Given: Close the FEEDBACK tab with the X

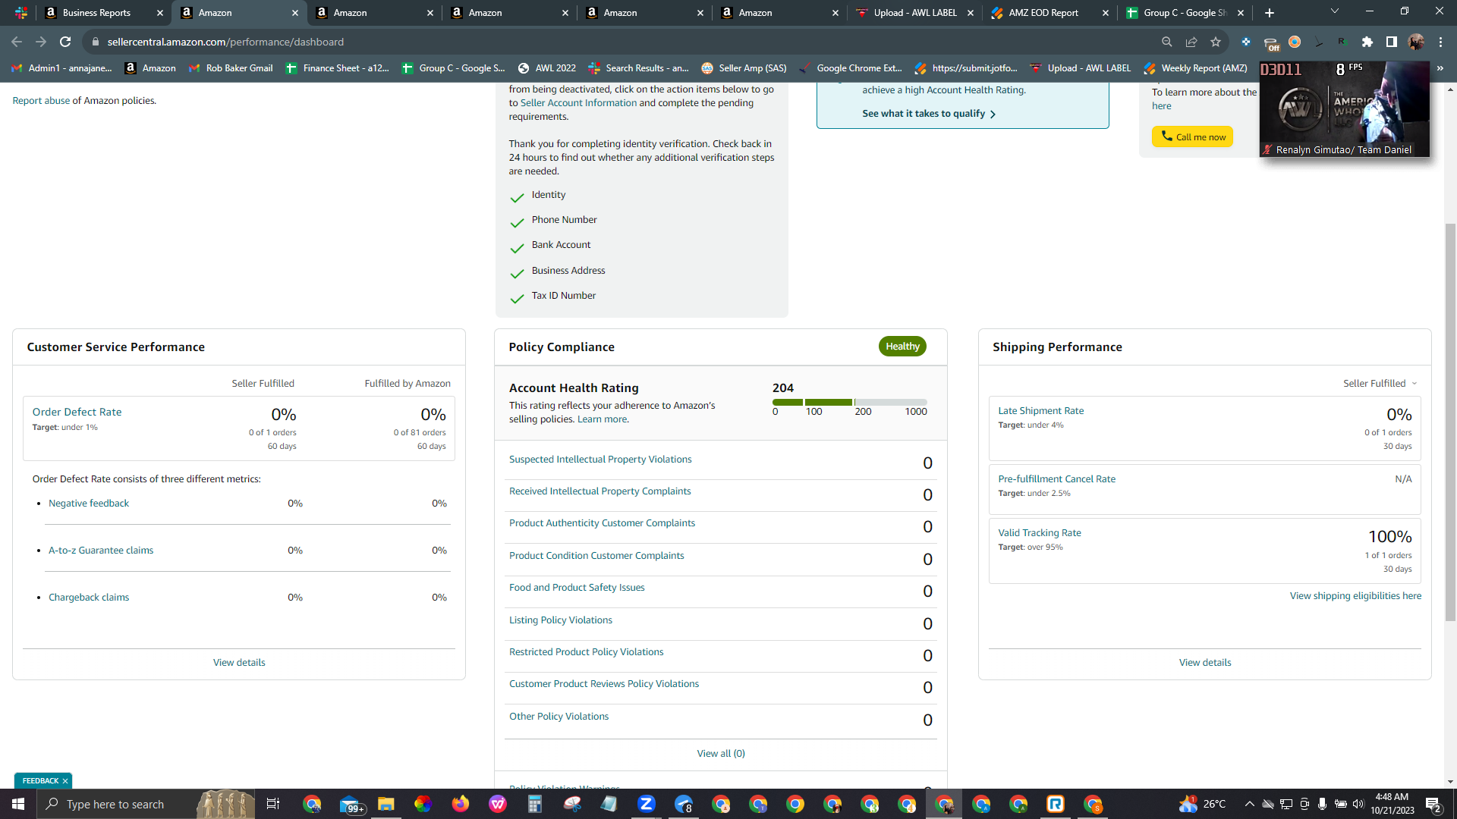Looking at the screenshot, I should 65,781.
